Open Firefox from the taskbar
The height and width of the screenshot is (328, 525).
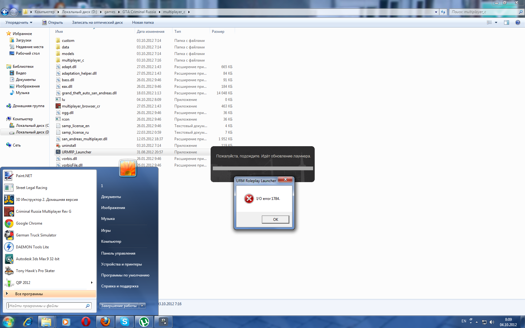click(105, 322)
